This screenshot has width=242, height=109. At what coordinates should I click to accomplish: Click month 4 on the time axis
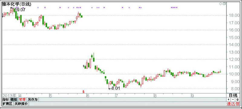[x=20, y=96]
